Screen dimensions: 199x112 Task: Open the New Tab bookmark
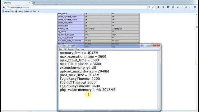(35, 12)
